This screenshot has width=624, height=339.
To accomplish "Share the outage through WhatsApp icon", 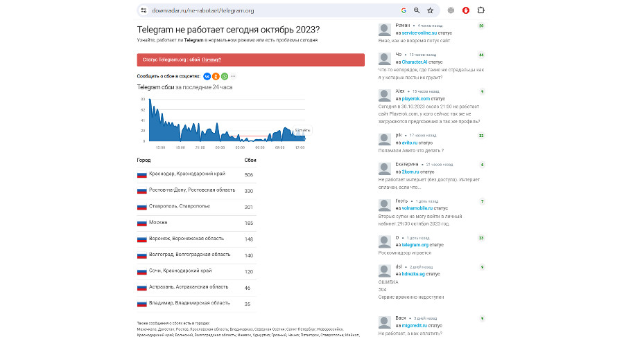I will pos(225,76).
